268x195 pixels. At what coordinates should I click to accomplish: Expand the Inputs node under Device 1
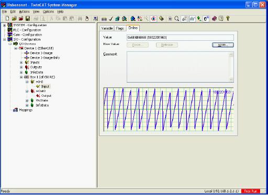coord(21,62)
